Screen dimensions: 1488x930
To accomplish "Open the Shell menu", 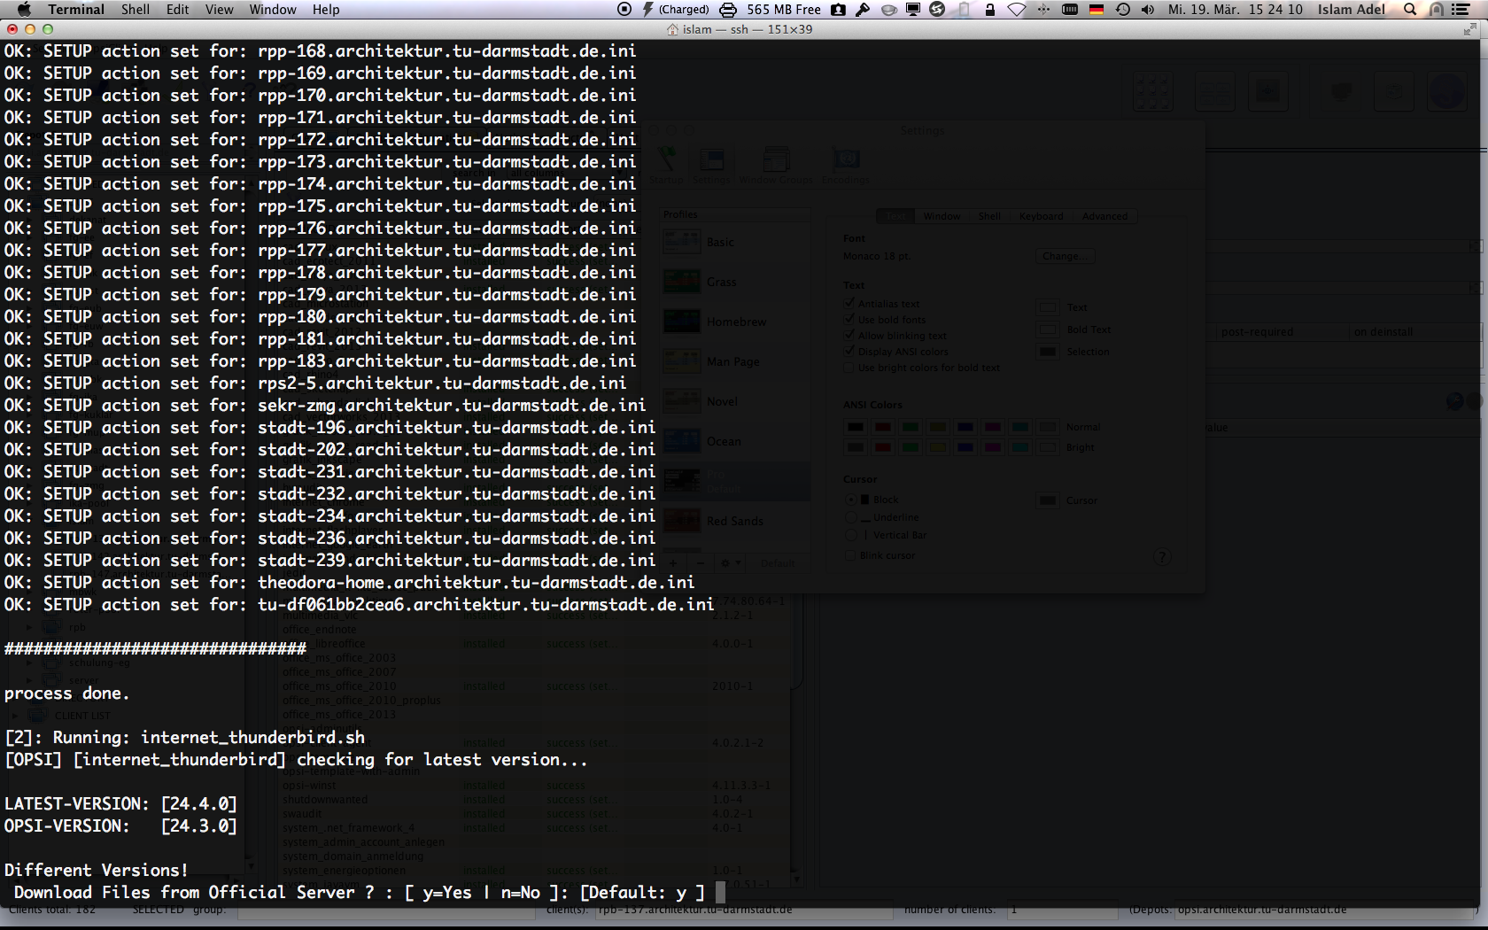I will [x=136, y=10].
